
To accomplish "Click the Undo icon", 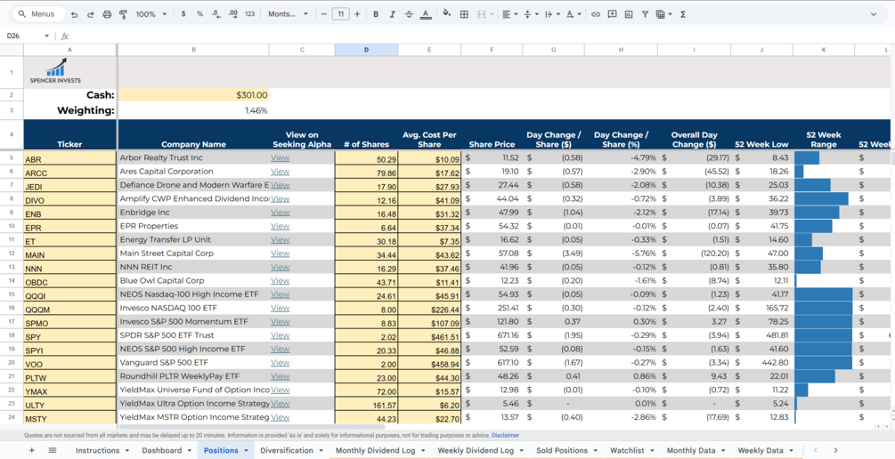I will coord(74,14).
